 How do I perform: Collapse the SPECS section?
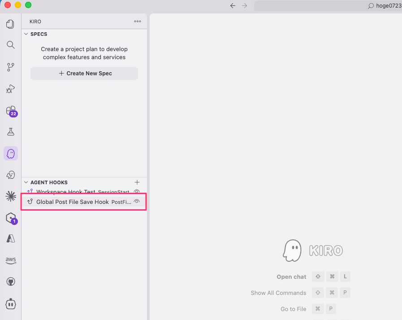(26, 34)
